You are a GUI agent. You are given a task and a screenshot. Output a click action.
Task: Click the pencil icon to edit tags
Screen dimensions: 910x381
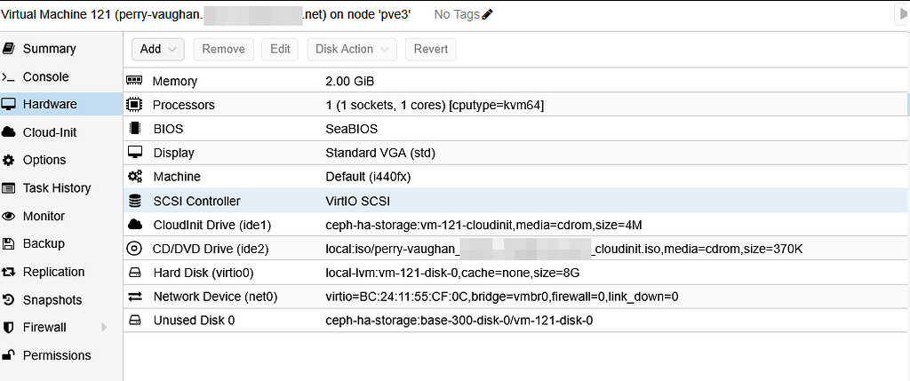coord(487,14)
